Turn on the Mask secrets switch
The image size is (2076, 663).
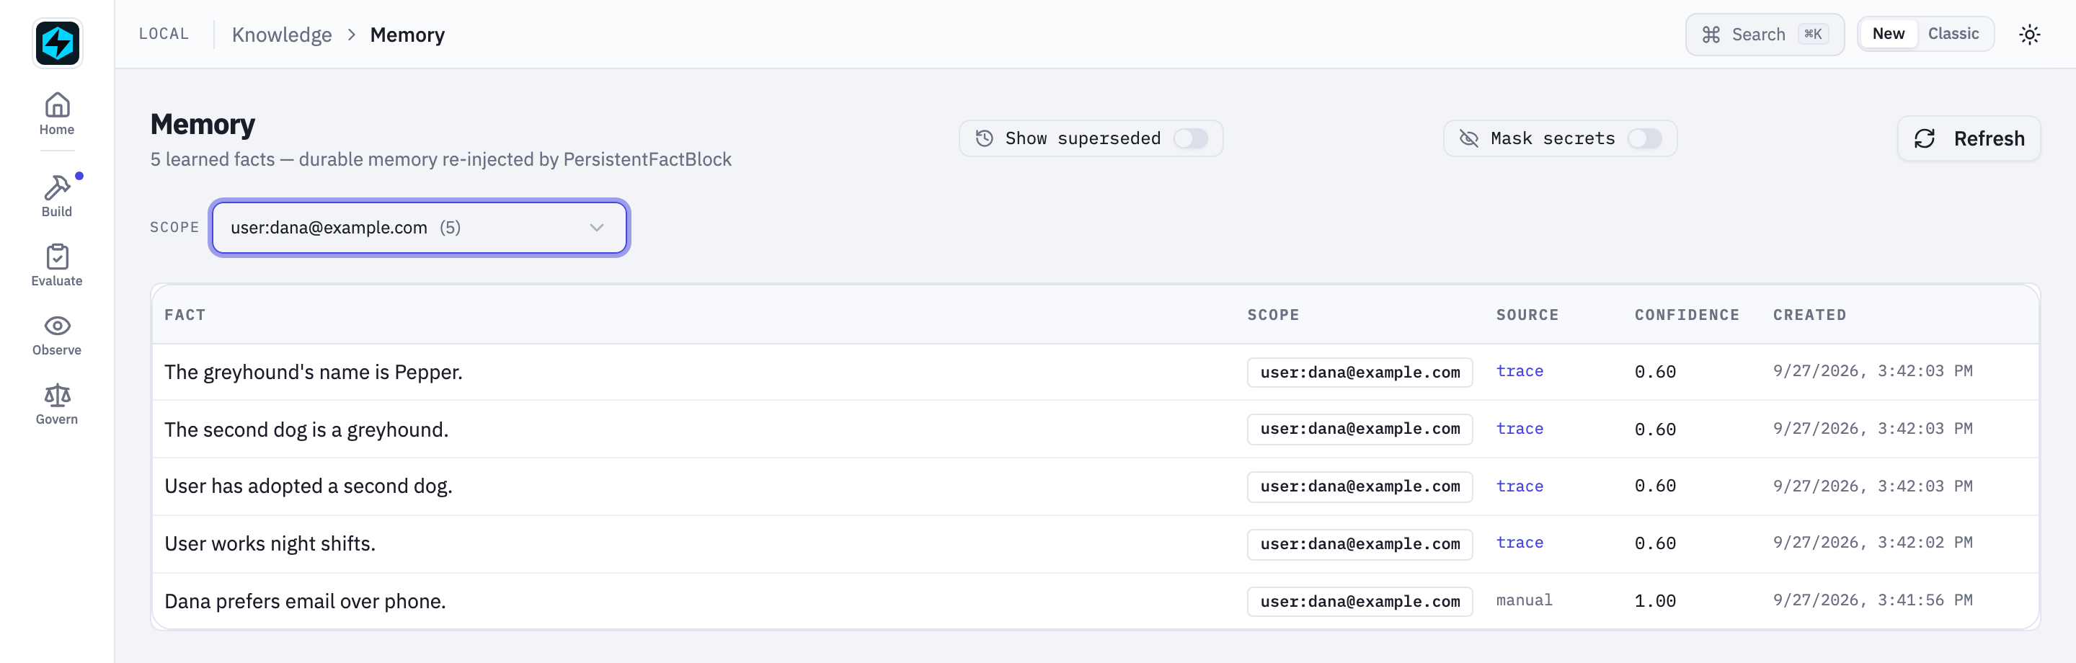click(x=1644, y=138)
